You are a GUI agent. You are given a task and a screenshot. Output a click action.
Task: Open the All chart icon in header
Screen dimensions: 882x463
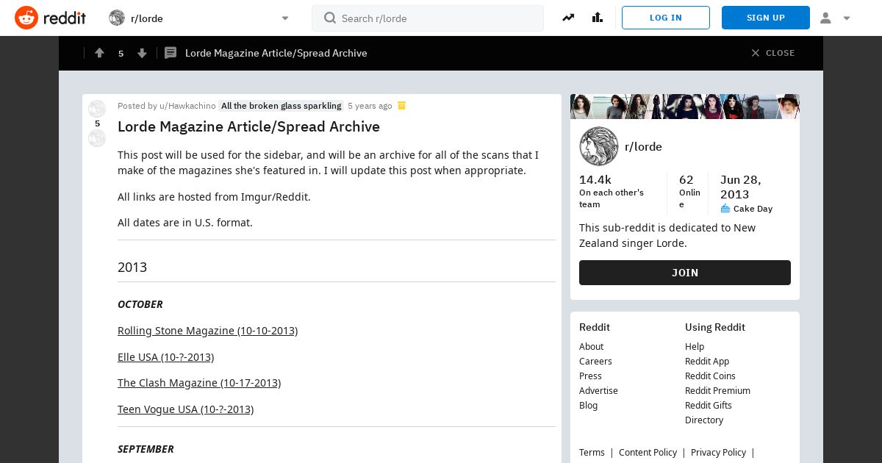(x=597, y=18)
